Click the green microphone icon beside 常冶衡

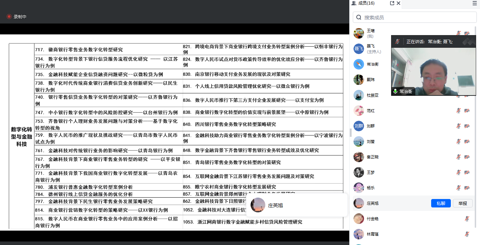point(395,91)
